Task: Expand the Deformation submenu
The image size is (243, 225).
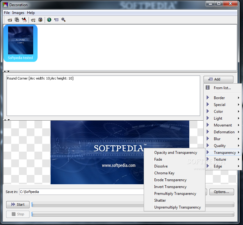Action: click(x=223, y=132)
